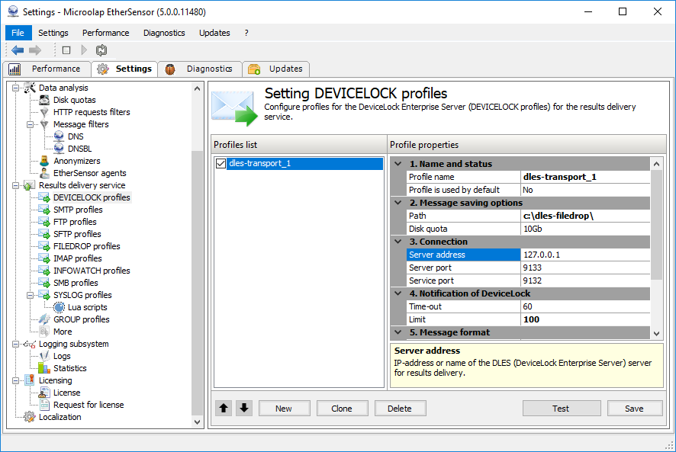Click the Anonymizers icon
This screenshot has width=676, height=452.
point(44,161)
